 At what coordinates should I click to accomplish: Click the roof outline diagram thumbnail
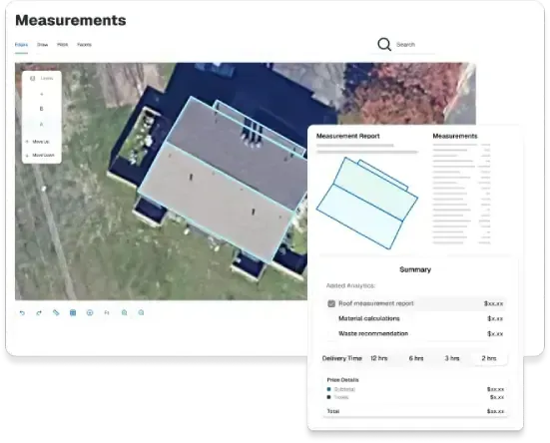click(367, 203)
